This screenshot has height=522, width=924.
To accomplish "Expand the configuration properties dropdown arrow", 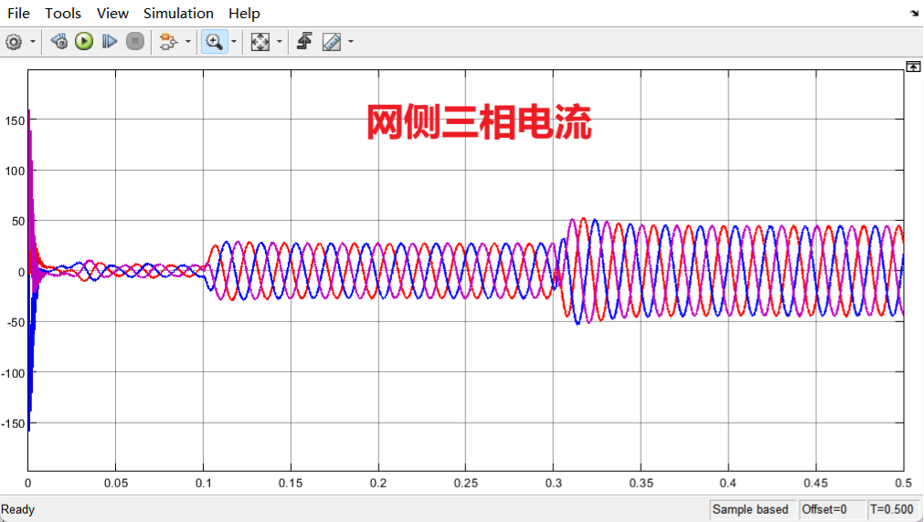I will pyautogui.click(x=32, y=42).
